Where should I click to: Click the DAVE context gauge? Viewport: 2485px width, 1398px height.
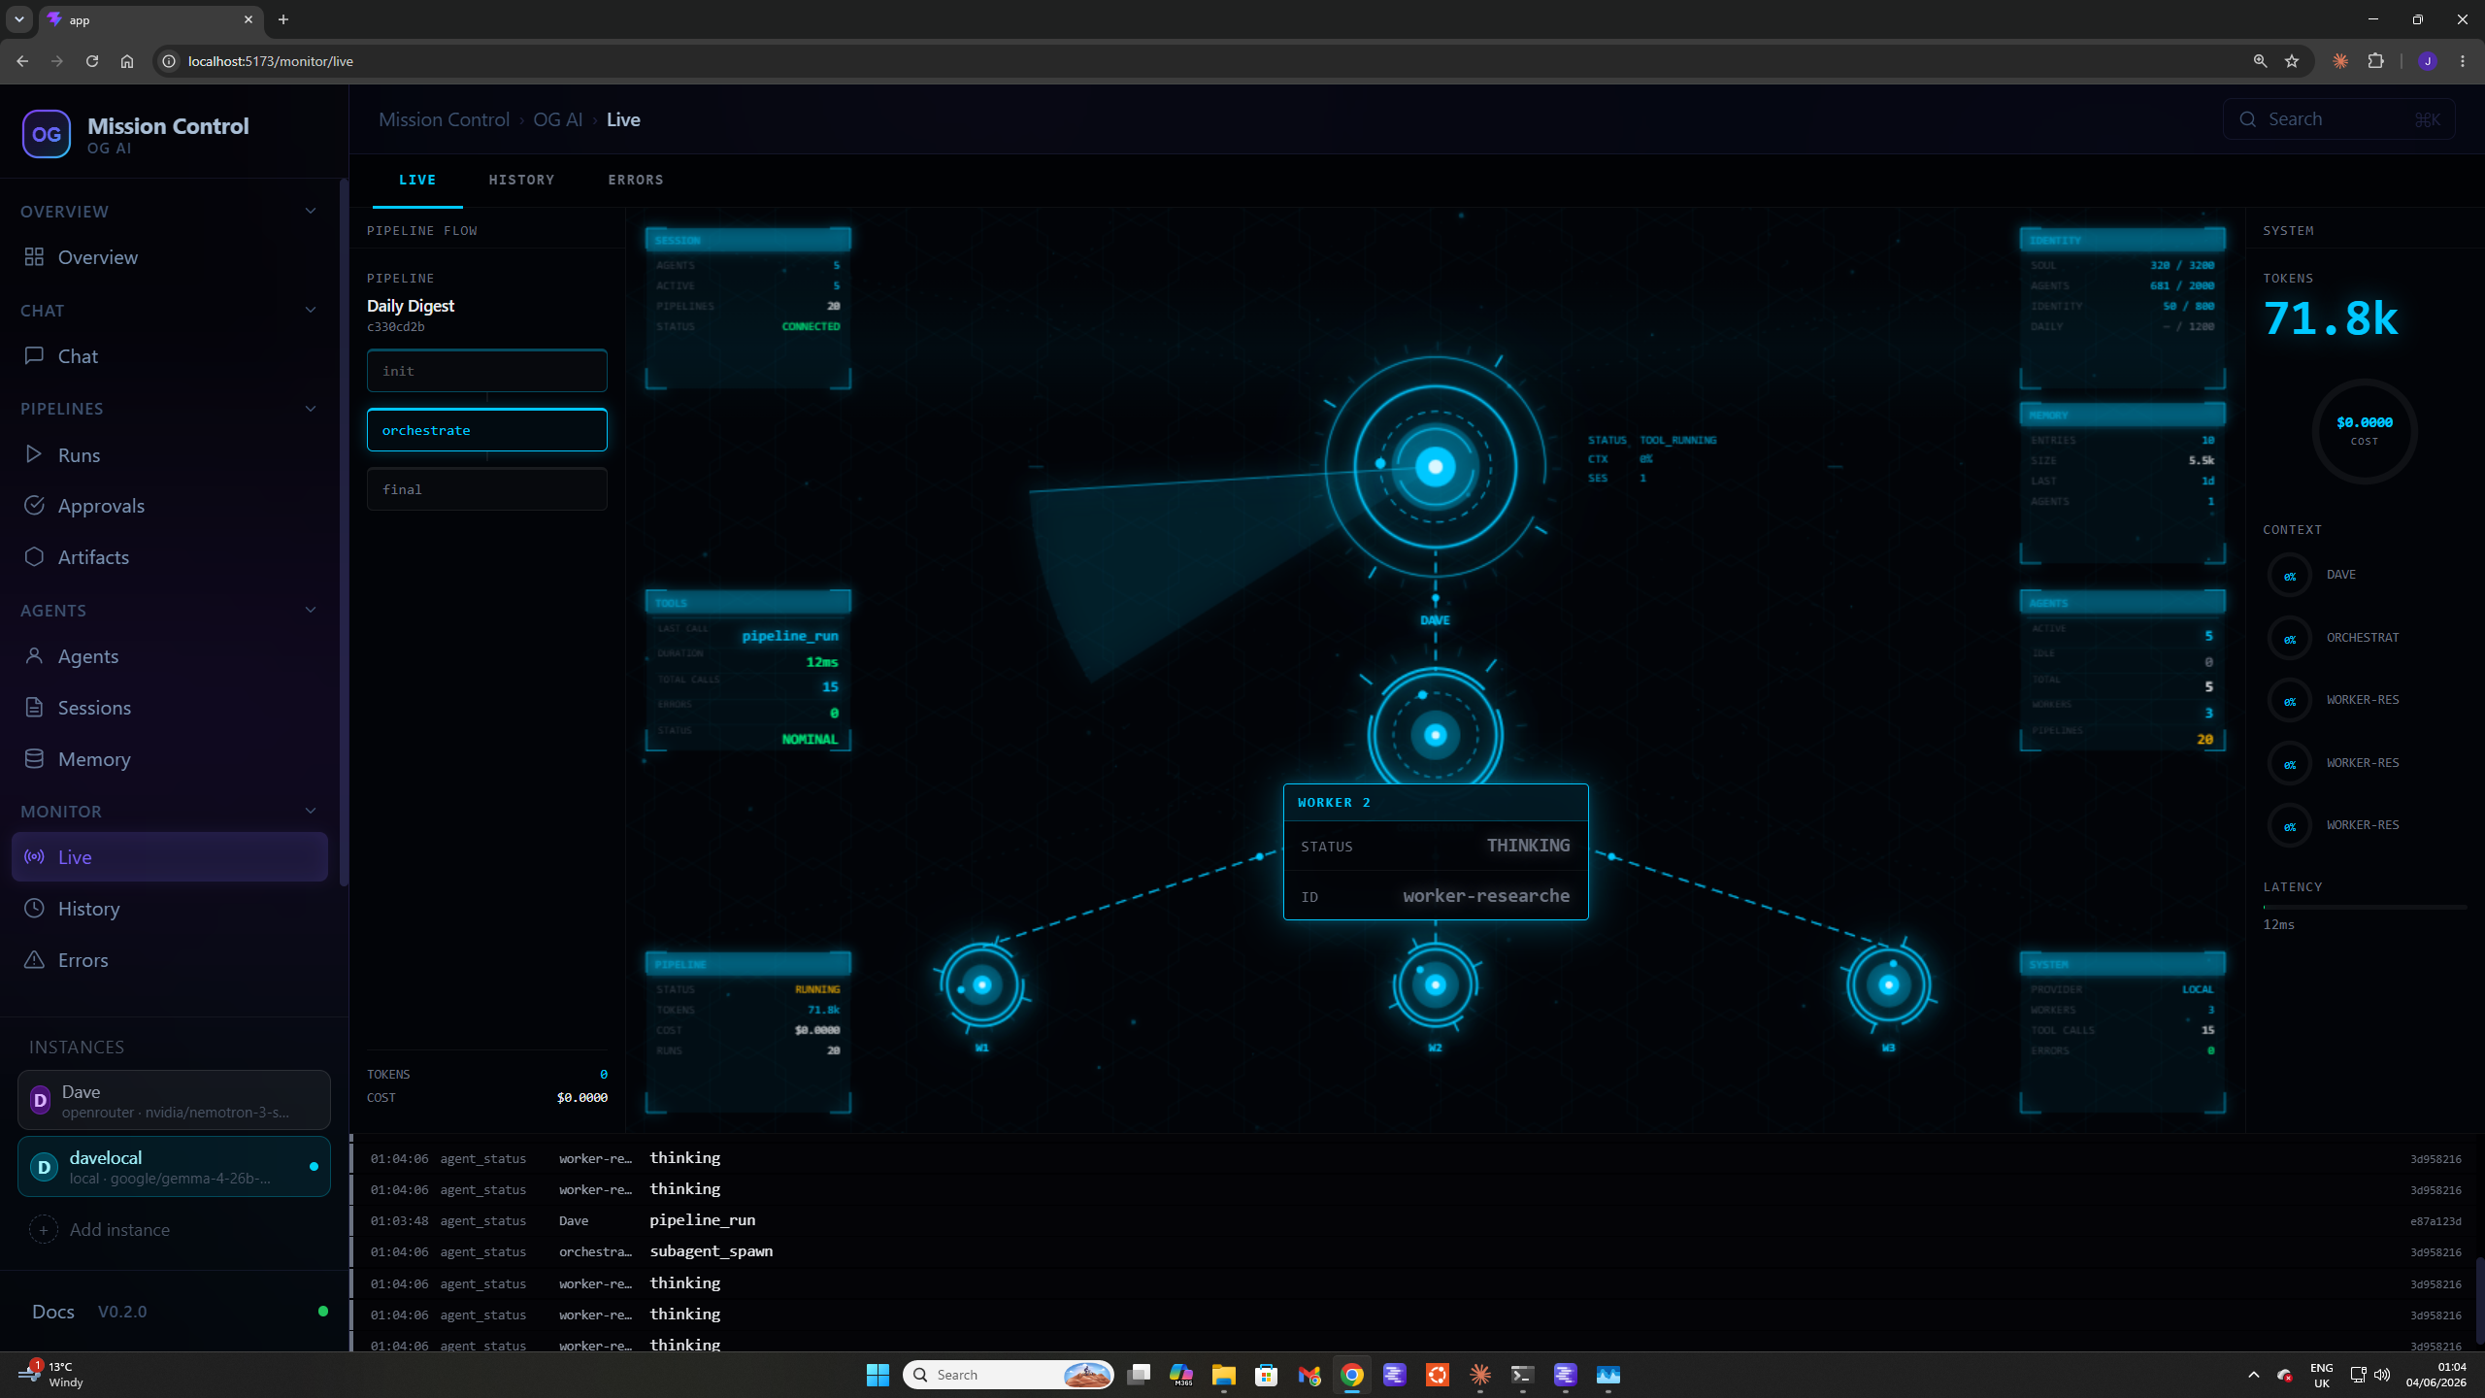tap(2289, 576)
